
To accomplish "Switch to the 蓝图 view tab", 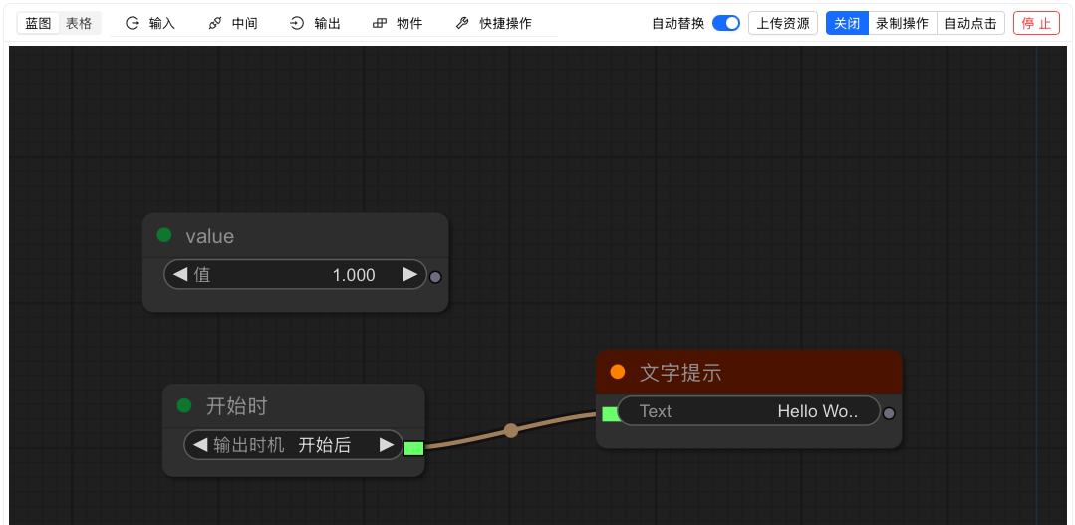I will tap(39, 23).
